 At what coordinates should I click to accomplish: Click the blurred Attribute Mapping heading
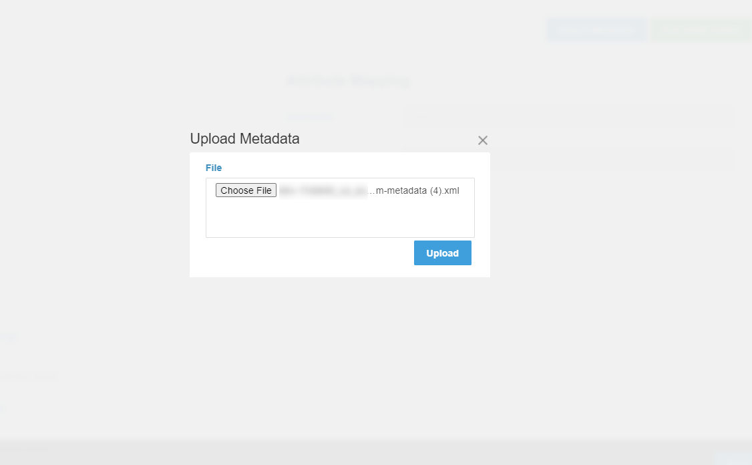(348, 81)
